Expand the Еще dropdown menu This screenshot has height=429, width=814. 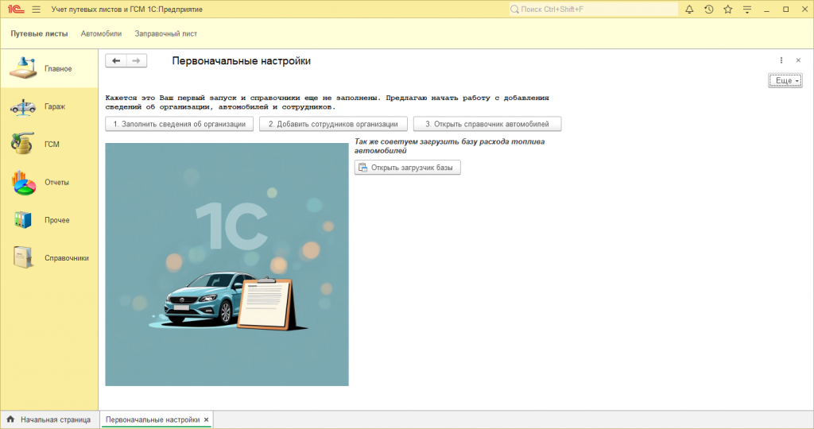coord(785,80)
